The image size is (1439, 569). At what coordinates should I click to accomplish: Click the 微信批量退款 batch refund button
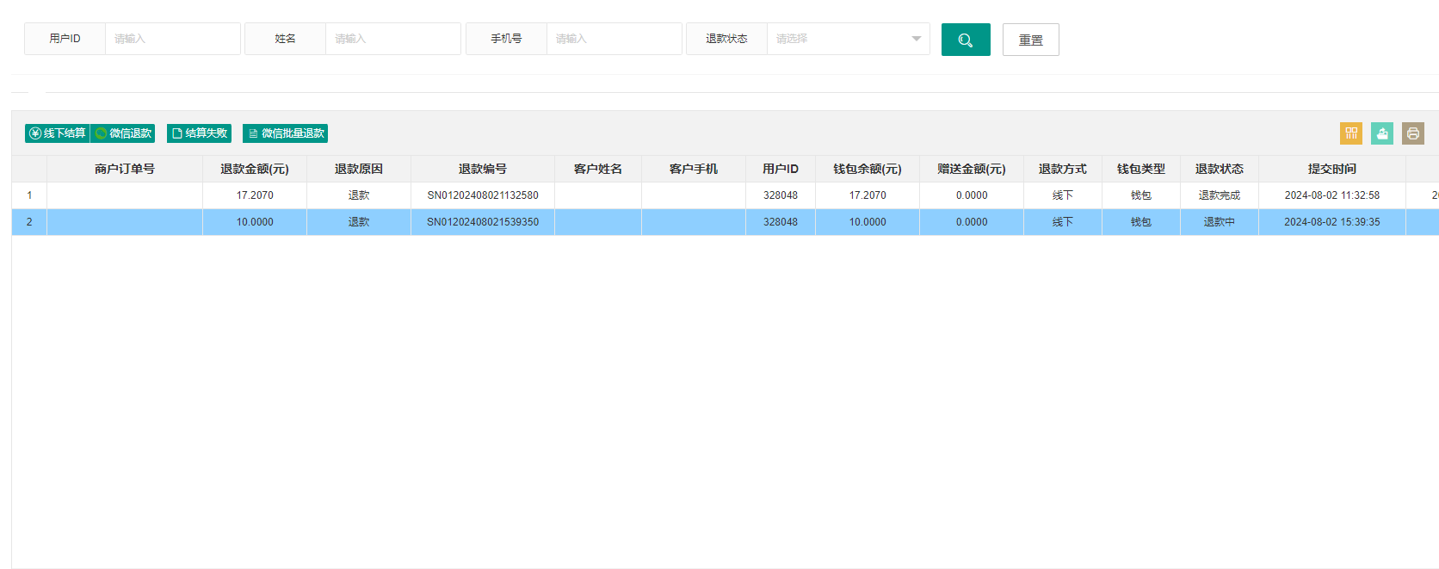(286, 133)
